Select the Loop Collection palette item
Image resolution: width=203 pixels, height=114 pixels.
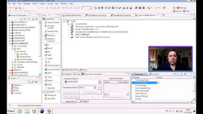pos(52,70)
